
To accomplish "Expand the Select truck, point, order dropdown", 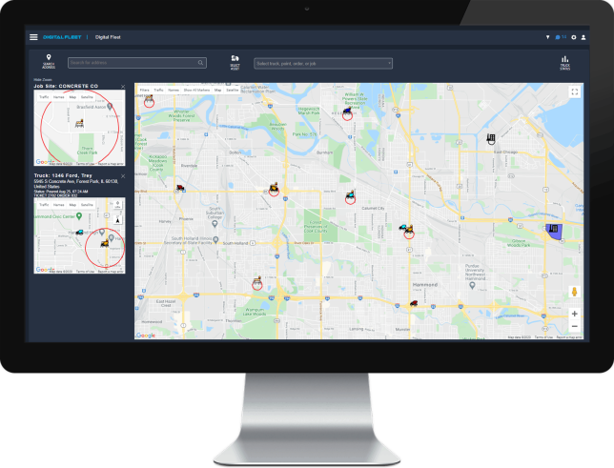I will coord(323,63).
